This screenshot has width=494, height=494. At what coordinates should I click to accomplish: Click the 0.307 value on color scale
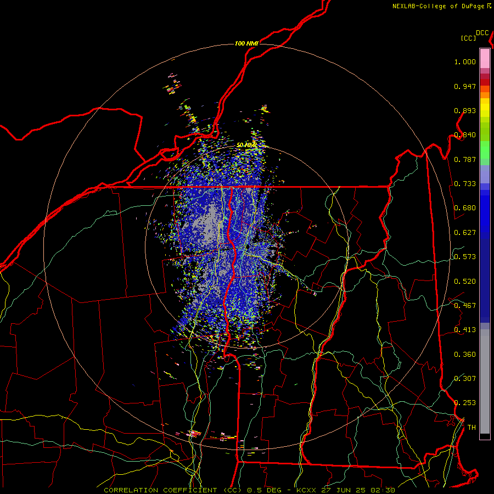pyautogui.click(x=465, y=379)
